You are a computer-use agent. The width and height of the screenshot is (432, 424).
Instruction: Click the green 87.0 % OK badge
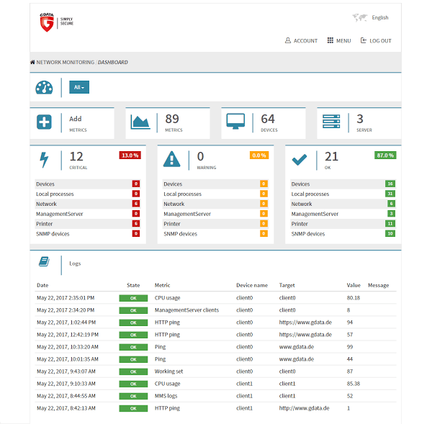pyautogui.click(x=385, y=155)
